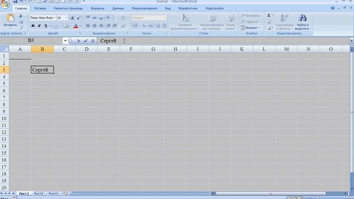Open the Times New Roman font name dropdown

tap(54, 18)
